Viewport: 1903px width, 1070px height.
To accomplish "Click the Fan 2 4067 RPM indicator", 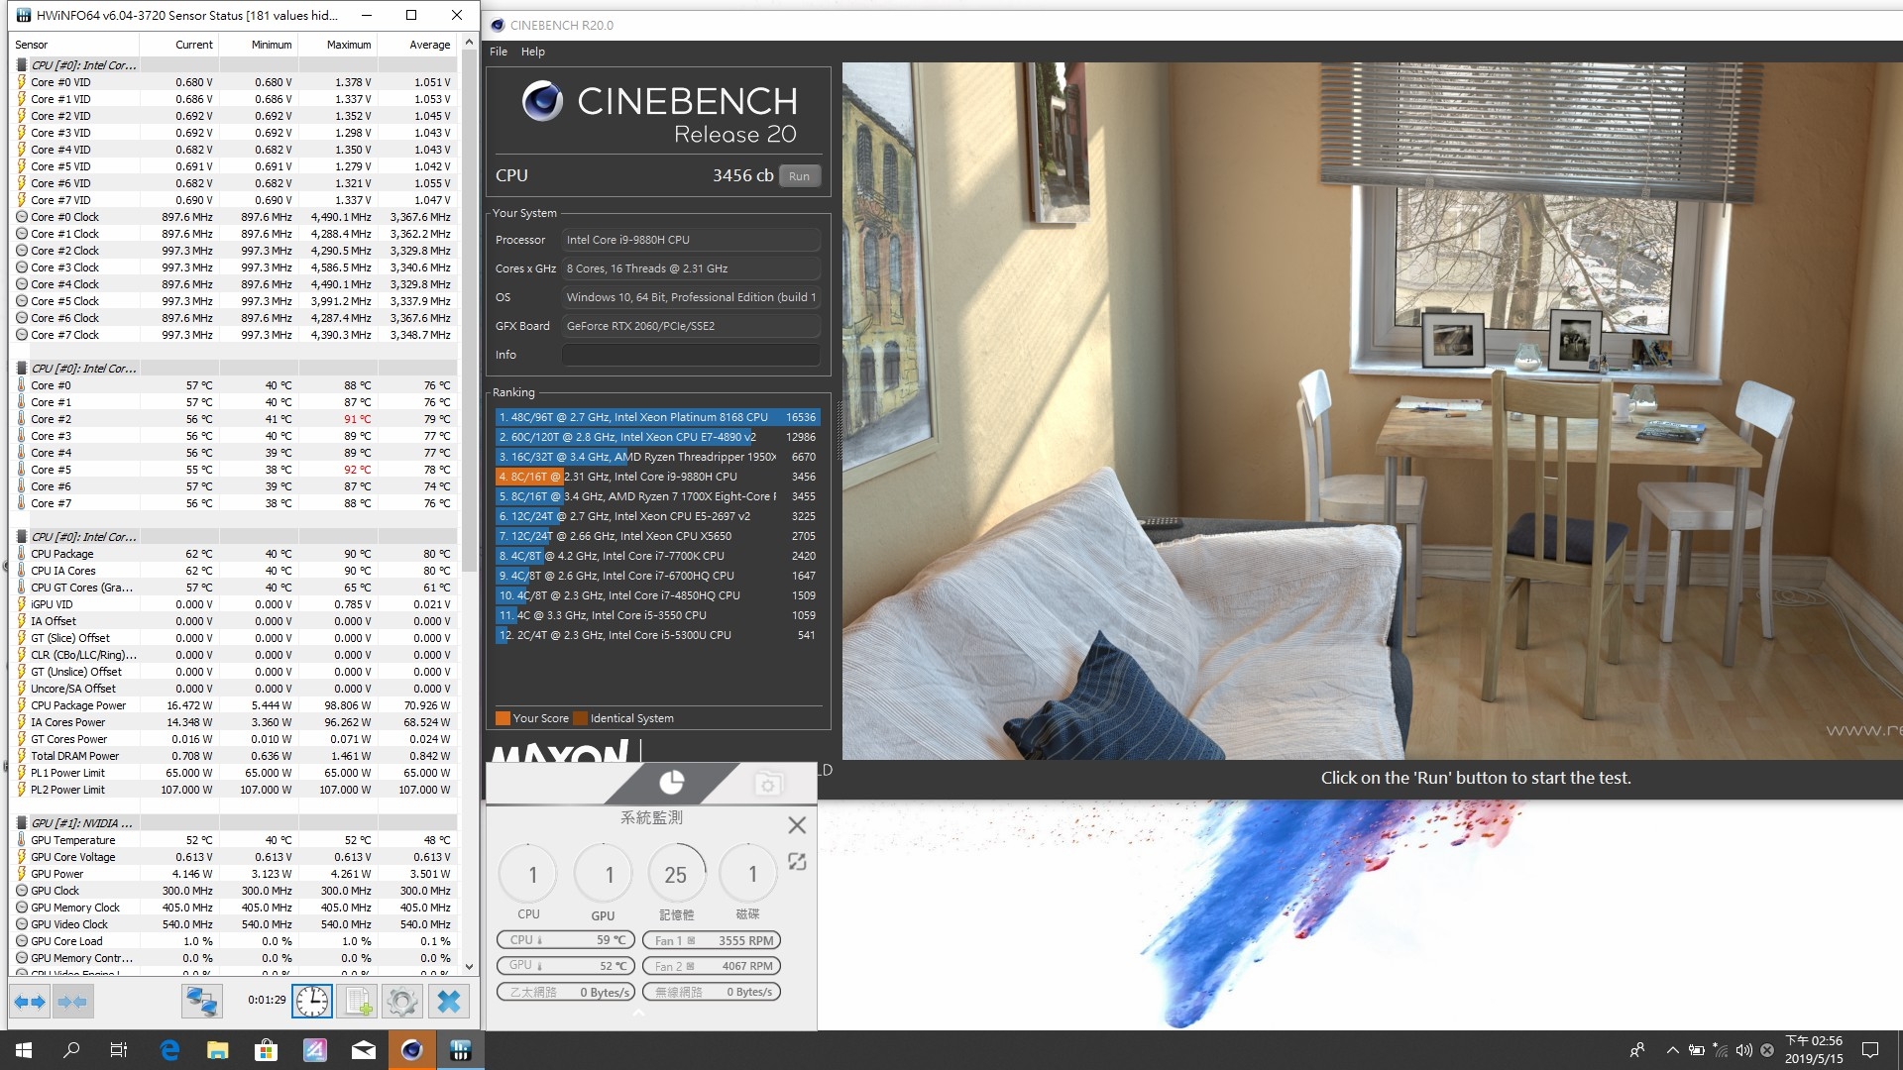I will [712, 966].
